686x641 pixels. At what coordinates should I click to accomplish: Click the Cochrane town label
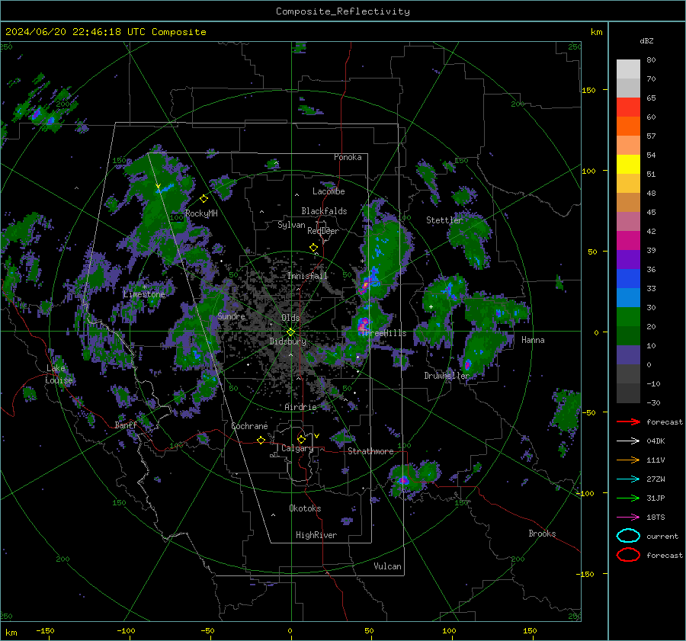[249, 426]
